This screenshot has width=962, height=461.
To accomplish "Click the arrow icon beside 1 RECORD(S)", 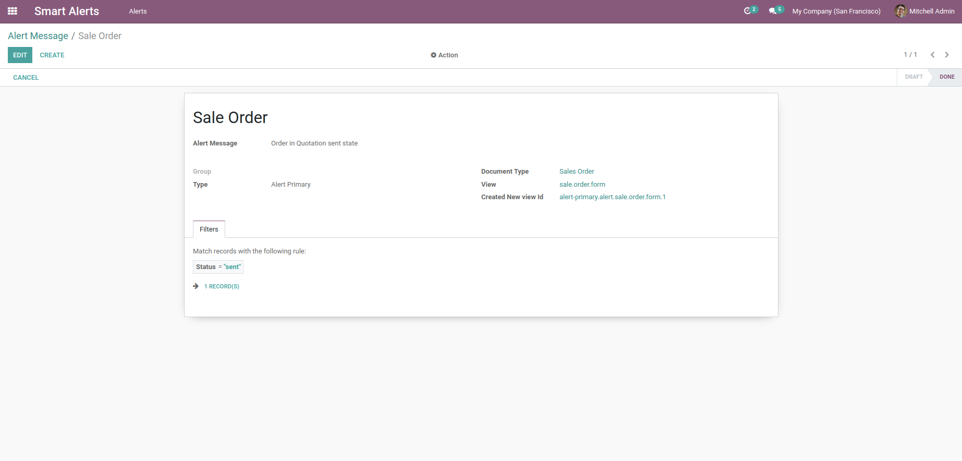I will [x=196, y=286].
